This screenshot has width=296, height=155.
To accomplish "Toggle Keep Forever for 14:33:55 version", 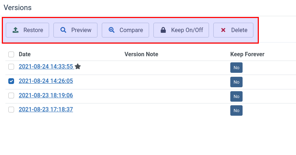I will 236,68.
